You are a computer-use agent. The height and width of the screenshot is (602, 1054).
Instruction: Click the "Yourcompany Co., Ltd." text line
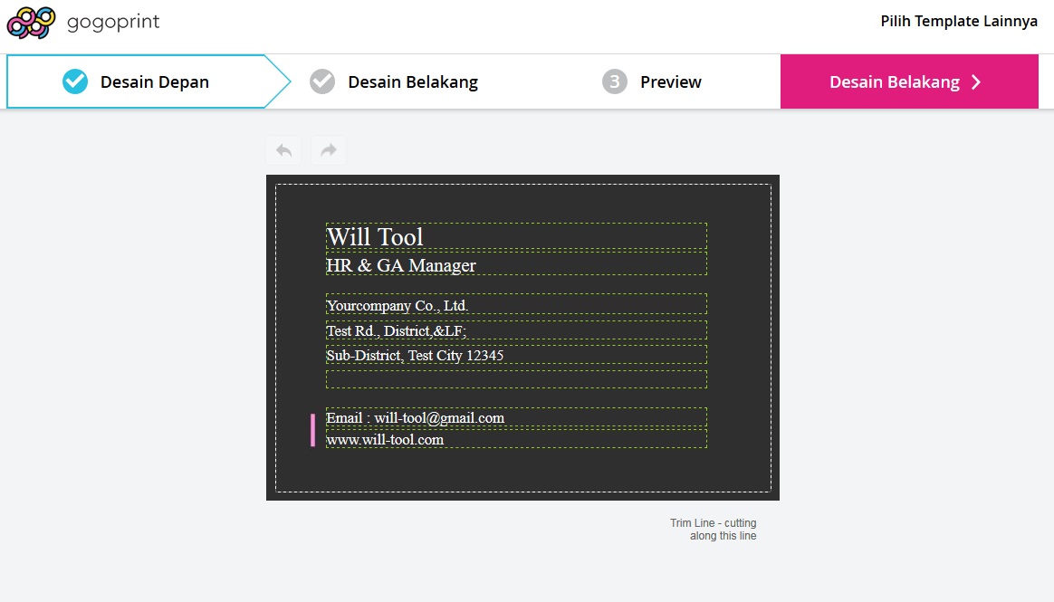pos(398,305)
